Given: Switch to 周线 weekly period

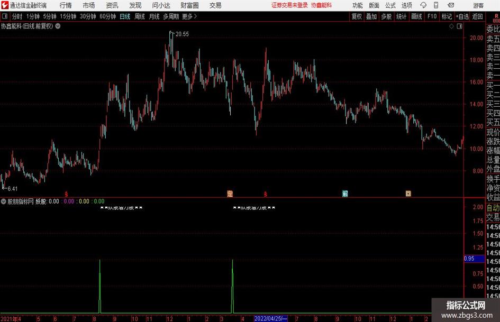Looking at the screenshot, I should 140,16.
